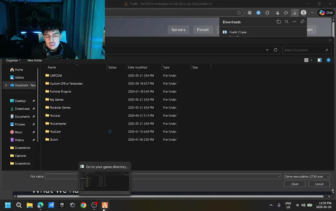The image size is (336, 211).
Task: Focus the File name input field
Action: 163,176
